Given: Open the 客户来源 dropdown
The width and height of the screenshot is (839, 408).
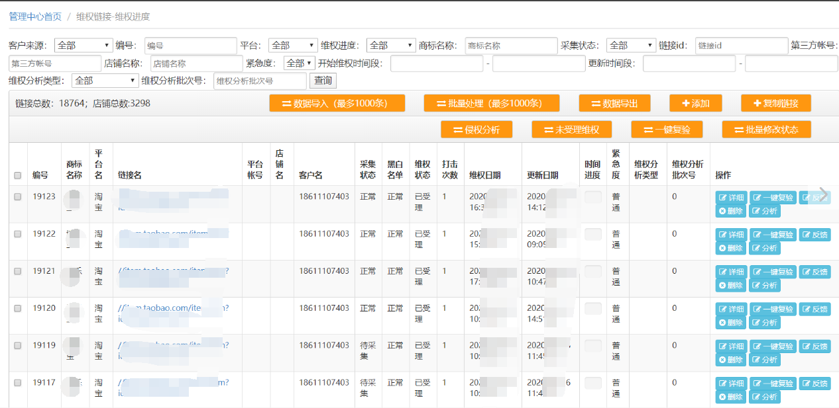Looking at the screenshot, I should pyautogui.click(x=84, y=46).
